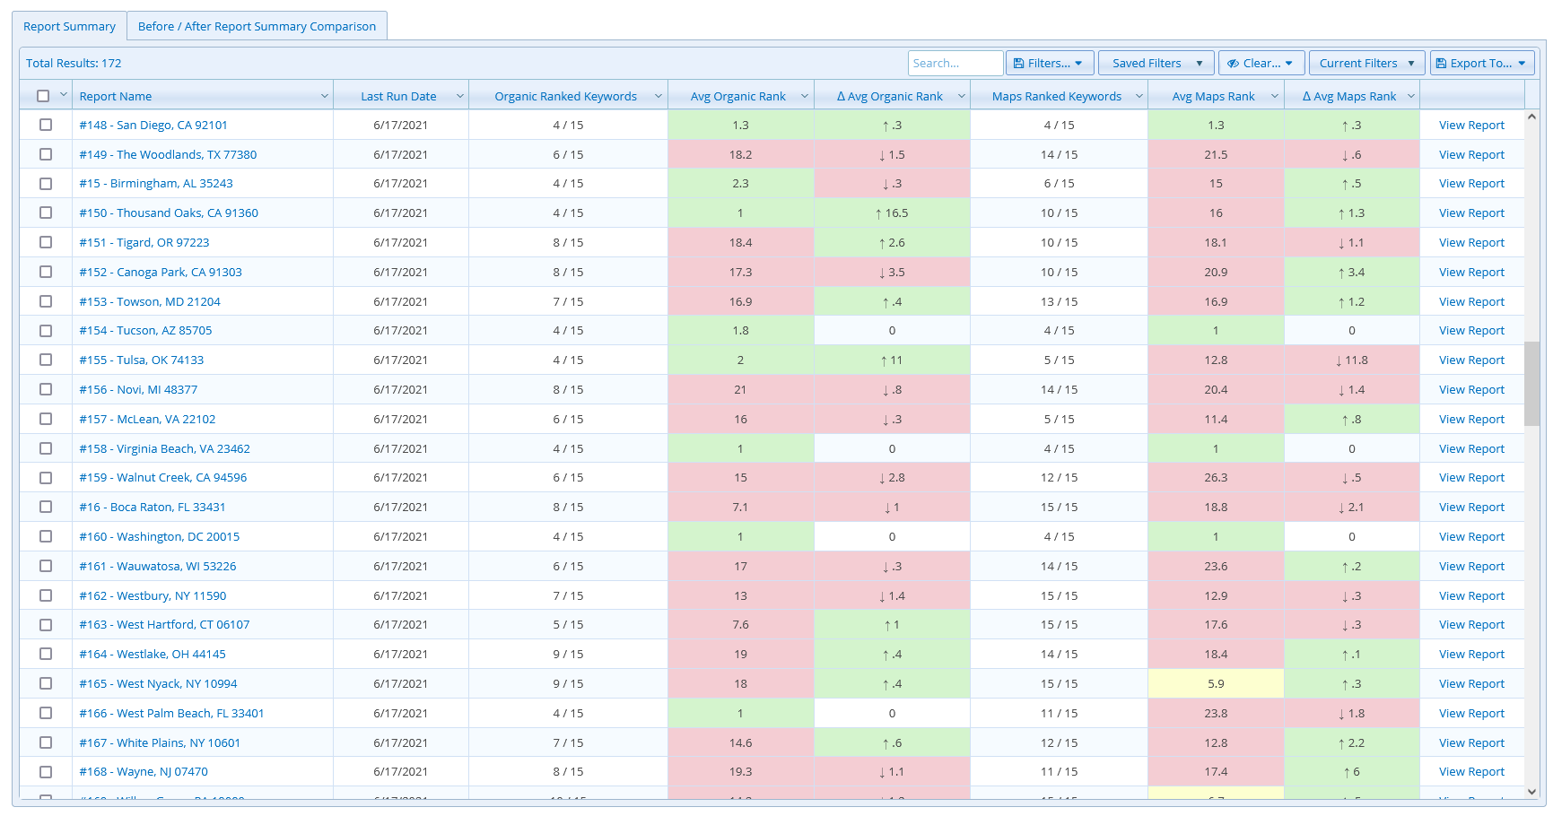Click the vertical scrollbar thumb of the table

point(1531,383)
